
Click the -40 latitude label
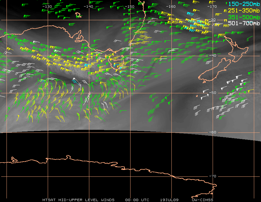[213, 56]
